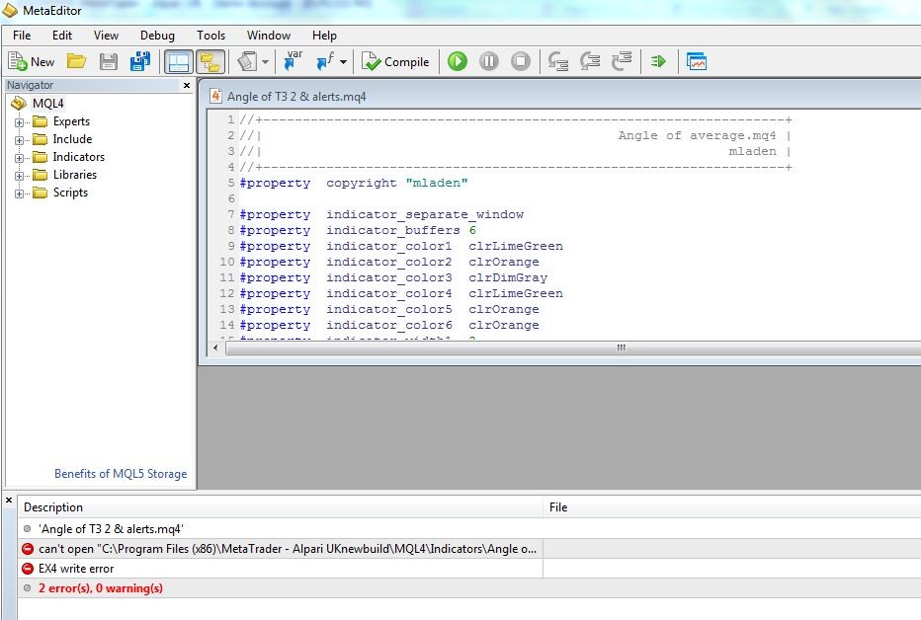Image resolution: width=921 pixels, height=620 pixels.
Task: Expand the Scripts folder
Action: point(20,194)
